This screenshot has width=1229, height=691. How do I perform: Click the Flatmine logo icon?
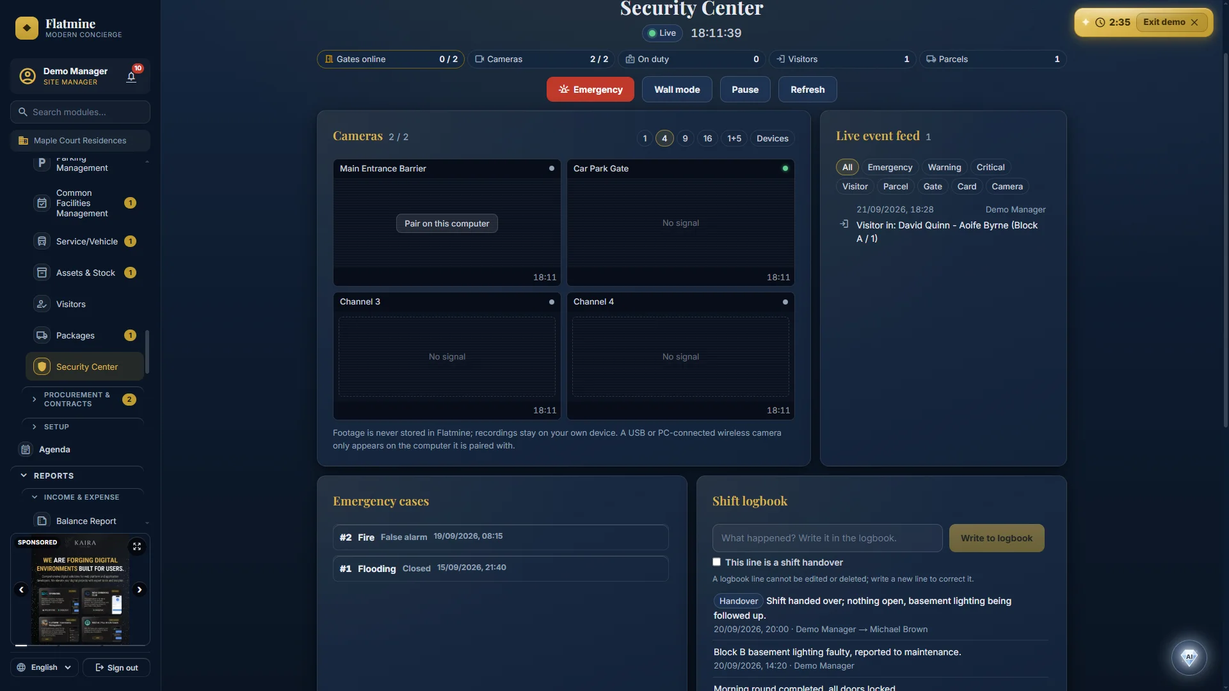click(x=27, y=28)
